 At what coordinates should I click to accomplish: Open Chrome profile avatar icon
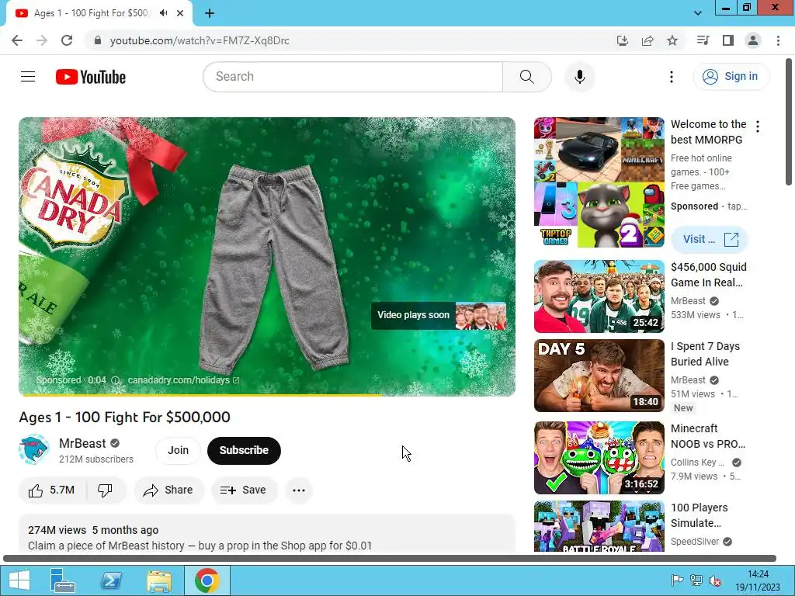(x=753, y=40)
